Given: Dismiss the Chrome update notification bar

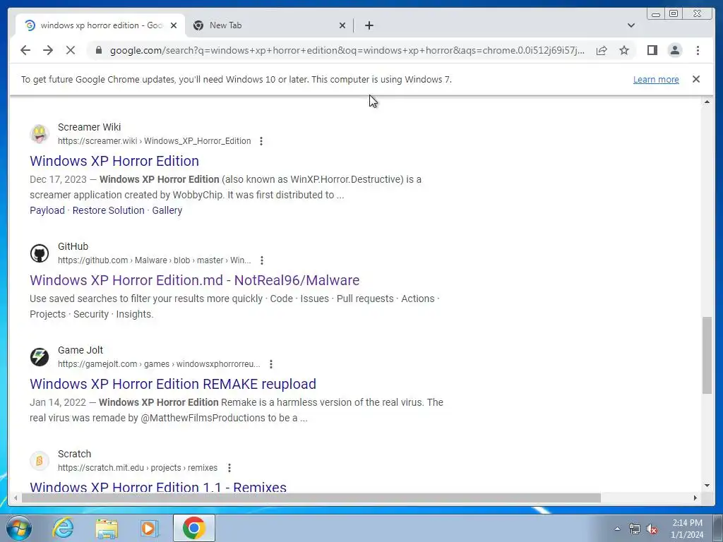Looking at the screenshot, I should click(695, 79).
